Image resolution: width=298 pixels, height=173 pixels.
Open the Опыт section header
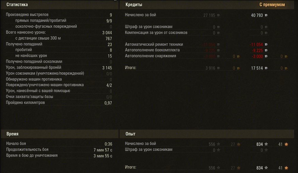[130, 134]
